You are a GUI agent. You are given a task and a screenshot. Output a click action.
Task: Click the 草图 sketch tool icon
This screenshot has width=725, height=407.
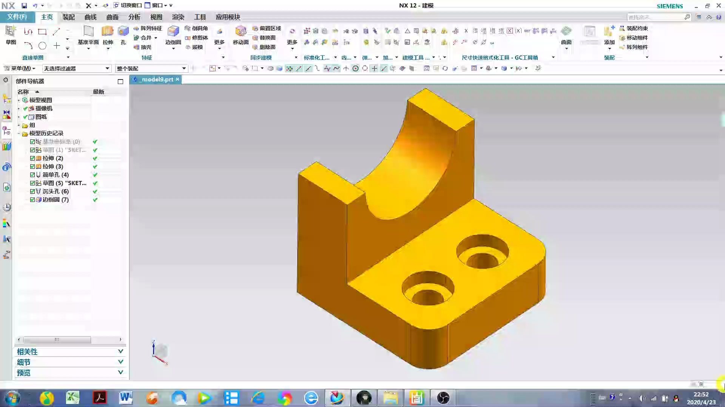click(x=11, y=32)
